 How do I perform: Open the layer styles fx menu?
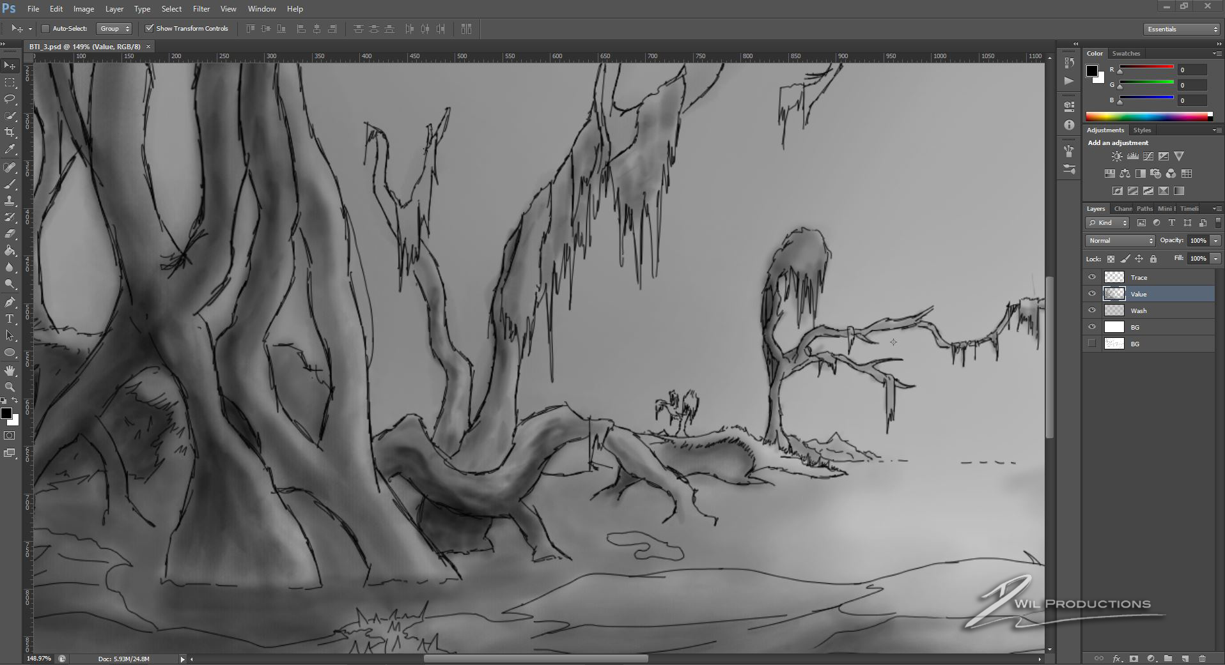coord(1117,658)
